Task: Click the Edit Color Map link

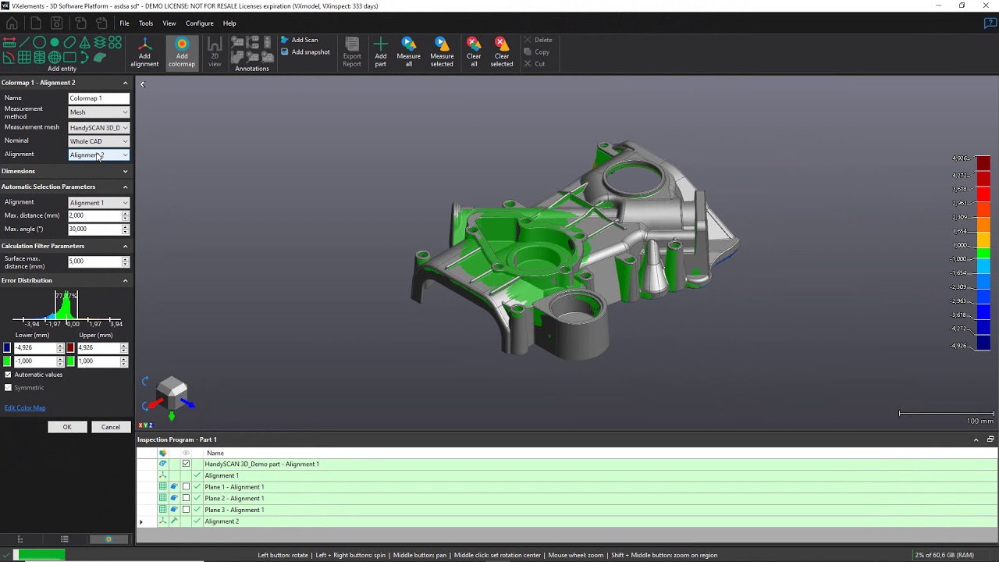Action: pos(25,407)
